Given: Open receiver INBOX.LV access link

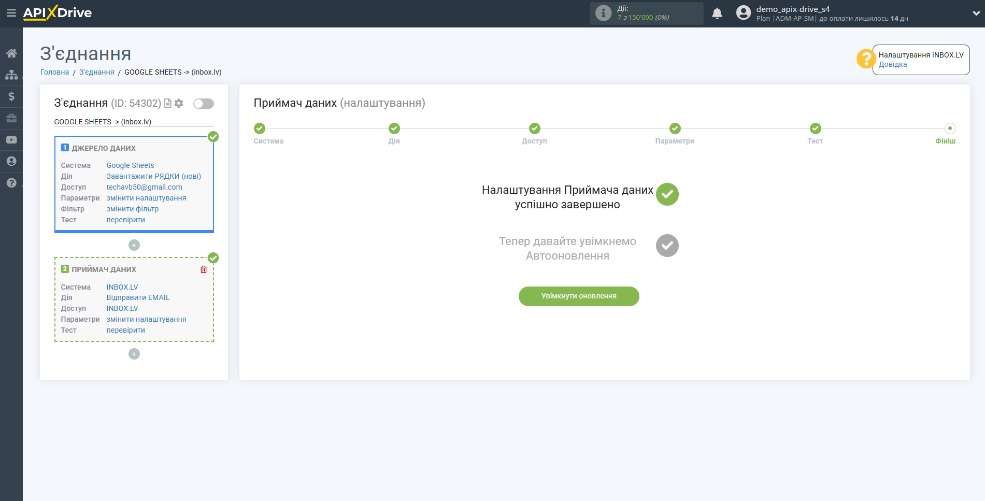Looking at the screenshot, I should (x=122, y=308).
